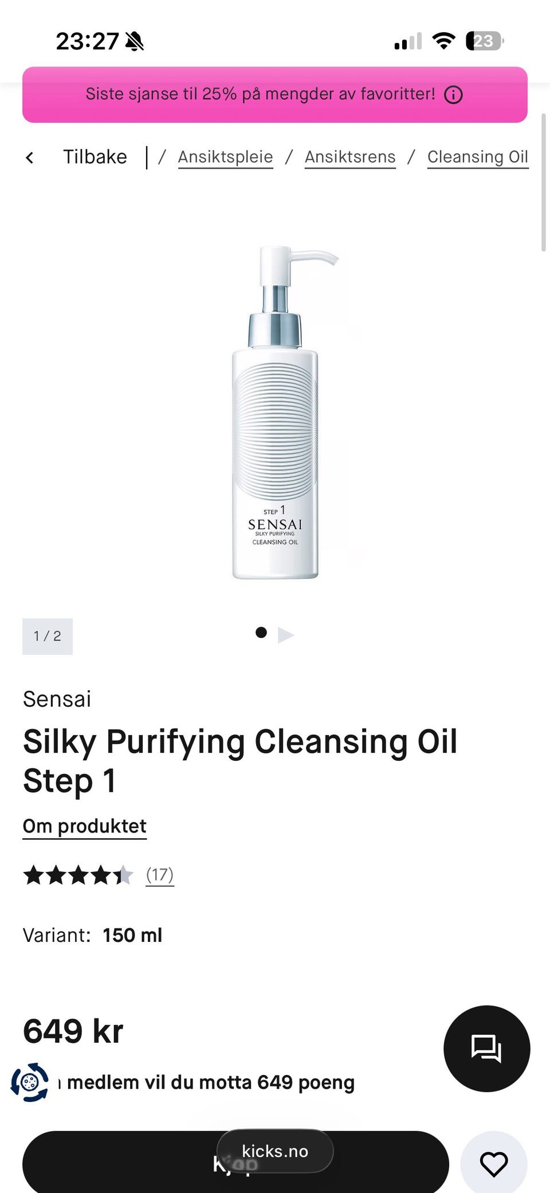Image resolution: width=550 pixels, height=1193 pixels.
Task: Show next product image with the arrow
Action: [x=286, y=635]
